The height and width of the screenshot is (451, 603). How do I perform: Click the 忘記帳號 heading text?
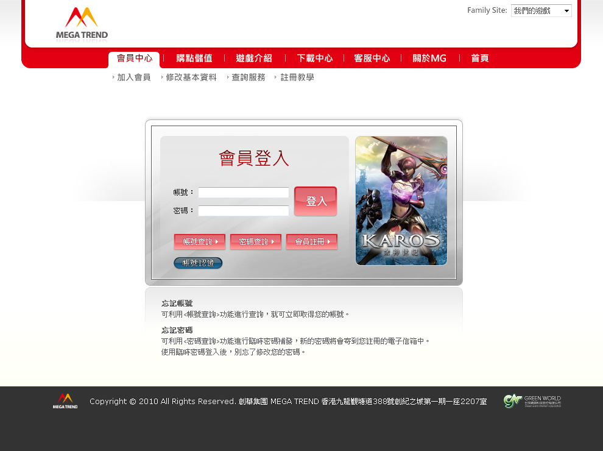click(177, 304)
